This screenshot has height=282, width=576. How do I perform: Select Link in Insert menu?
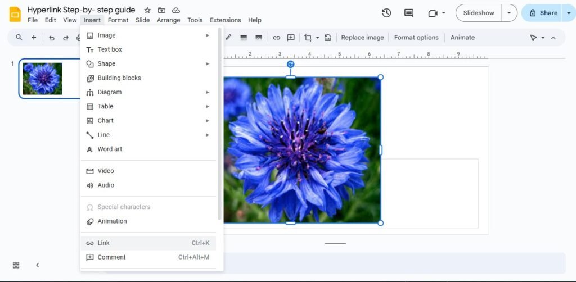coord(148,243)
